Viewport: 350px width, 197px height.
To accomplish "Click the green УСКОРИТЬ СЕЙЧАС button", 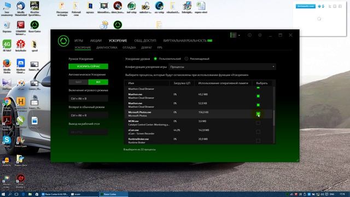I will [89, 66].
